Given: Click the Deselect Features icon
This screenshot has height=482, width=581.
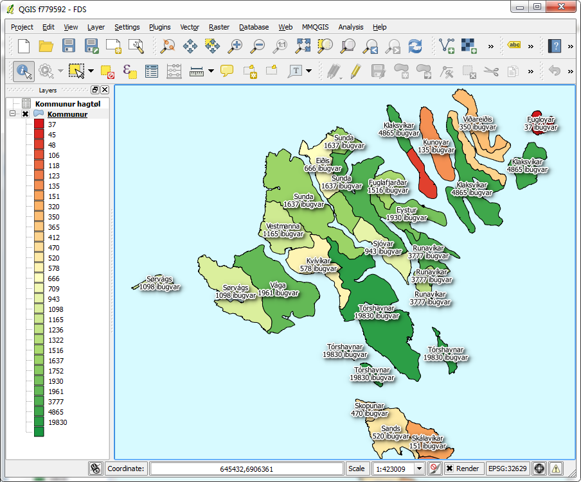Looking at the screenshot, I should click(x=107, y=71).
